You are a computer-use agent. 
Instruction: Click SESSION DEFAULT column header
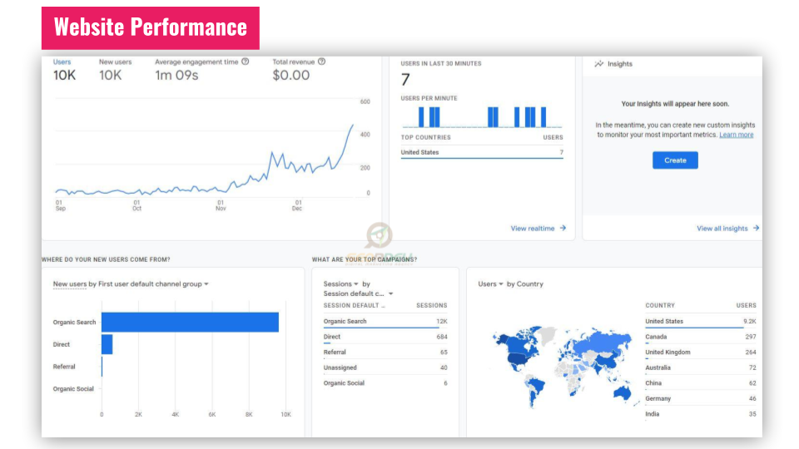(x=355, y=305)
